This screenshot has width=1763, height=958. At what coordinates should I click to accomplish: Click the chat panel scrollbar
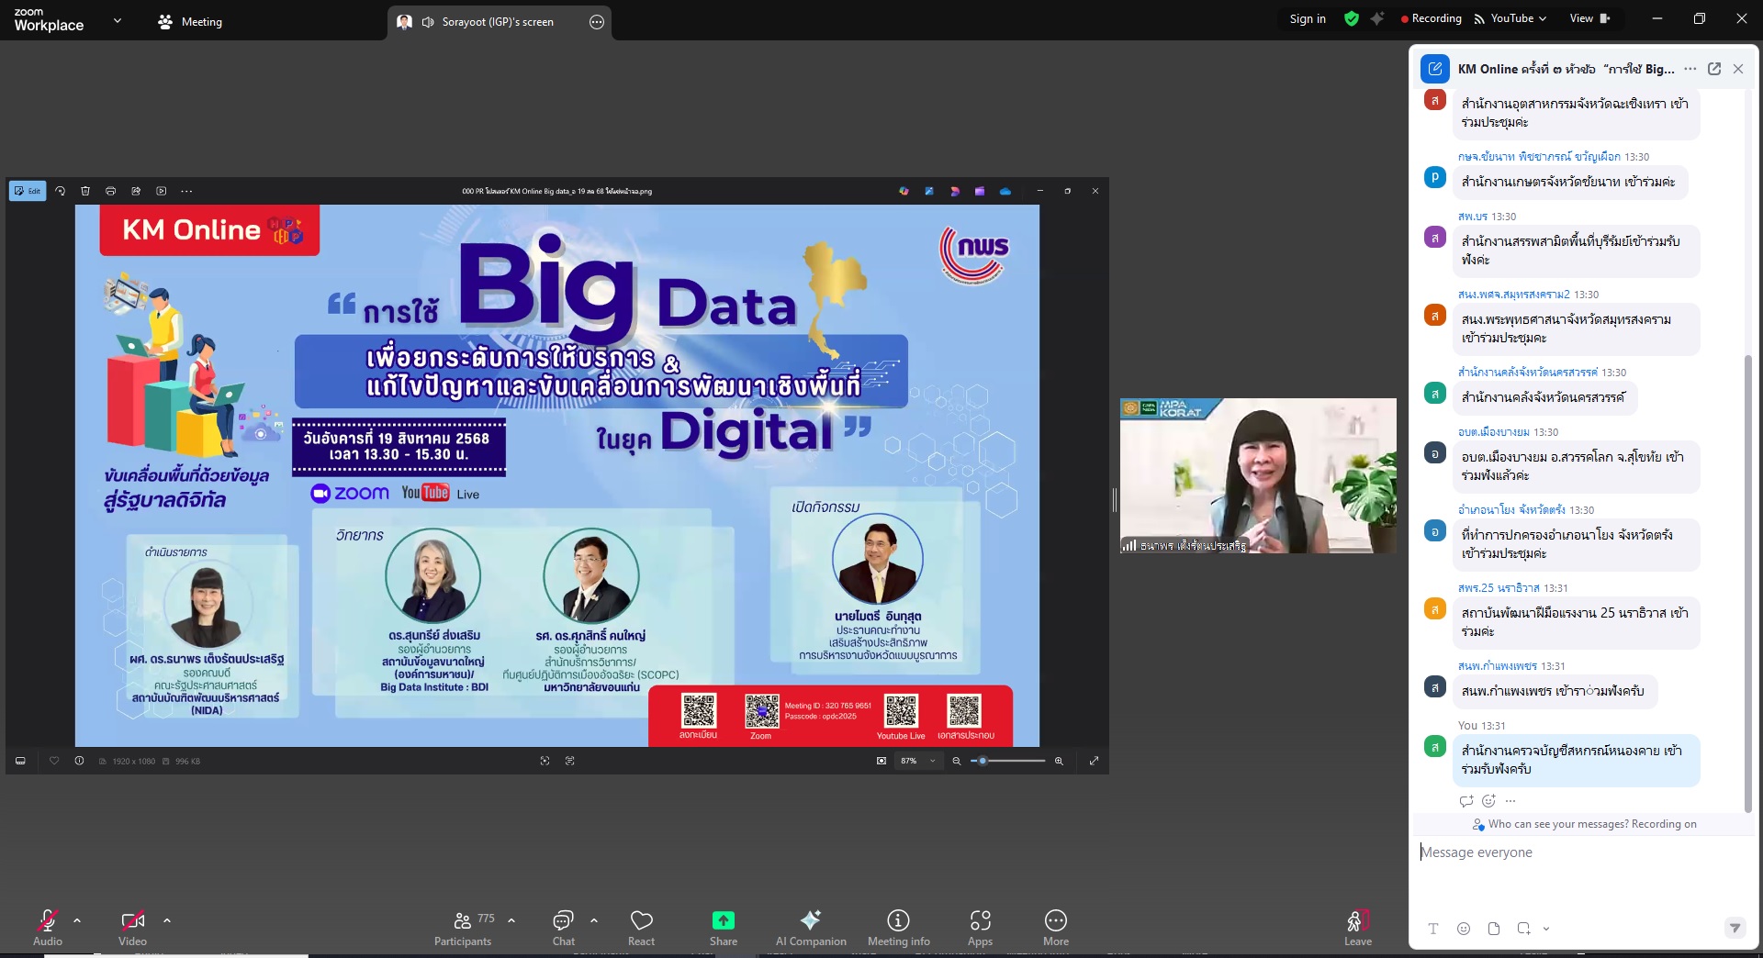[x=1748, y=583]
